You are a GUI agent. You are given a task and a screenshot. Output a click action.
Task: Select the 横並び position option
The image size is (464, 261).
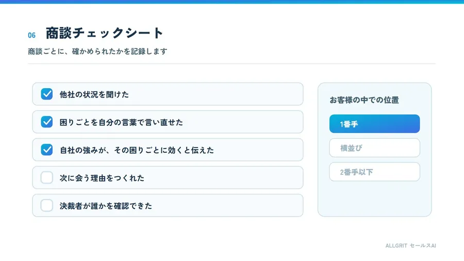374,148
